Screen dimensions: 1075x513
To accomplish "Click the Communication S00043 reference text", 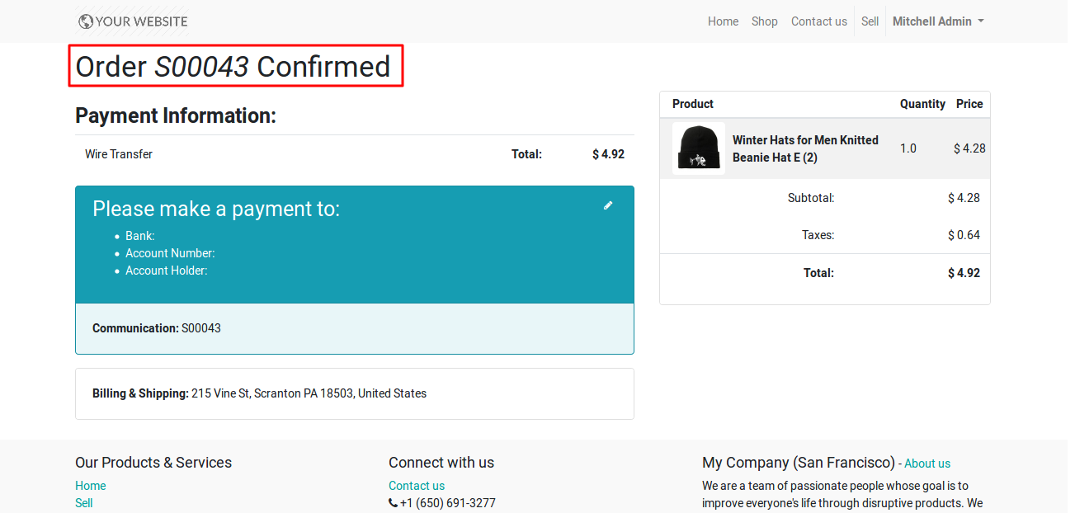I will coord(157,328).
